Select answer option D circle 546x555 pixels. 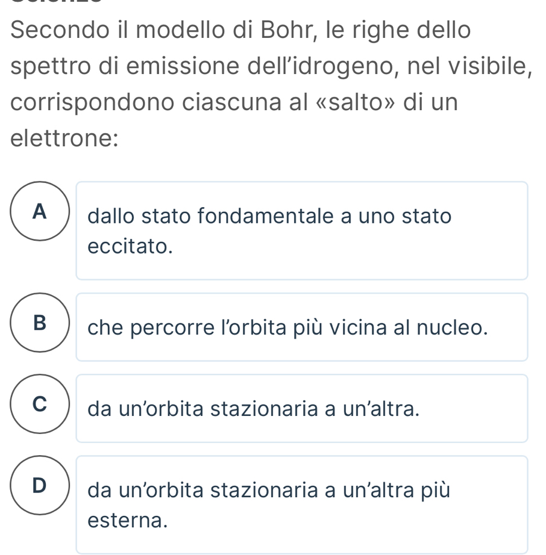click(39, 485)
